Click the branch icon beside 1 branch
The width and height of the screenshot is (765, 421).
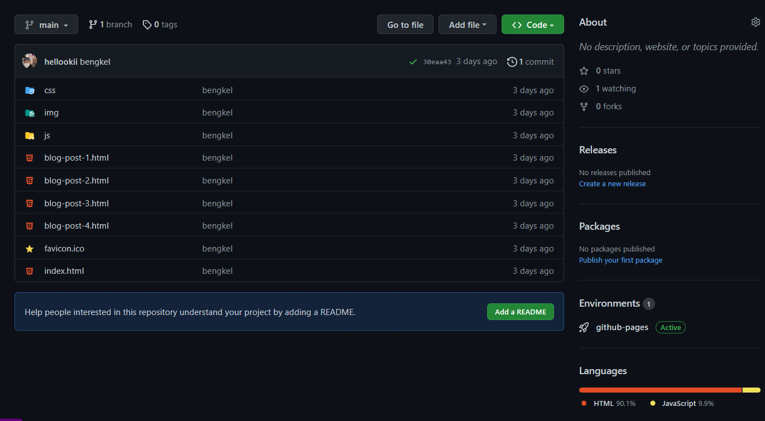[93, 25]
